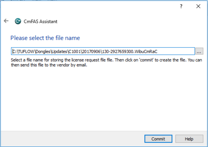Open file browser with the ellipsis button
Screen dimensions: 208x147
pyautogui.click(x=199, y=51)
